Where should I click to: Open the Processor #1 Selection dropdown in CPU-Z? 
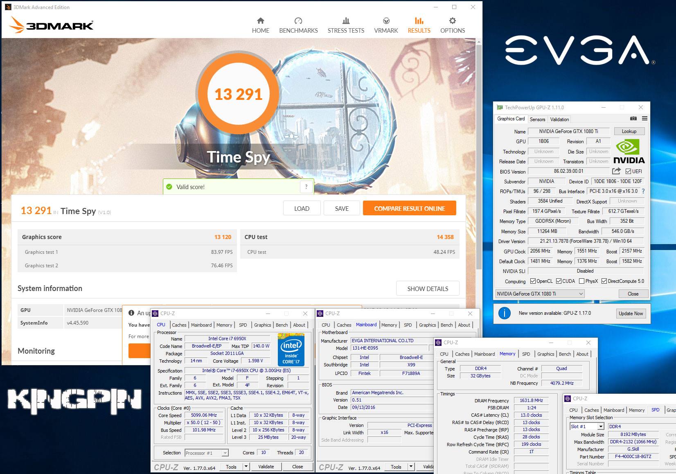pos(206,453)
